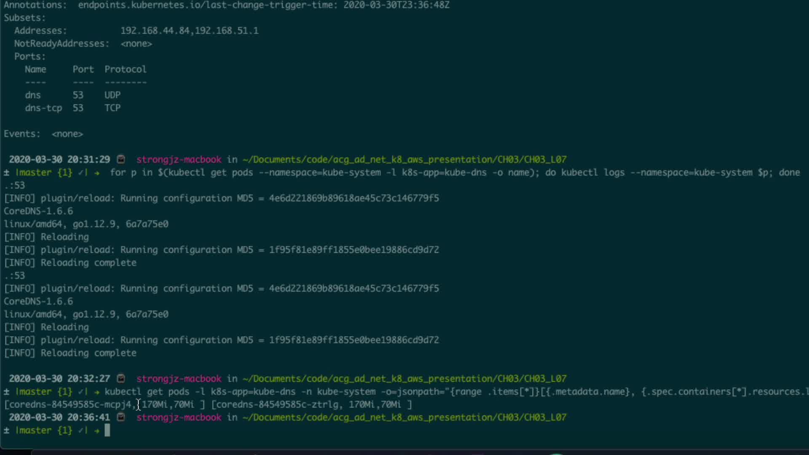Click the 'Events: <none>' line
This screenshot has height=455, width=809.
click(x=43, y=134)
